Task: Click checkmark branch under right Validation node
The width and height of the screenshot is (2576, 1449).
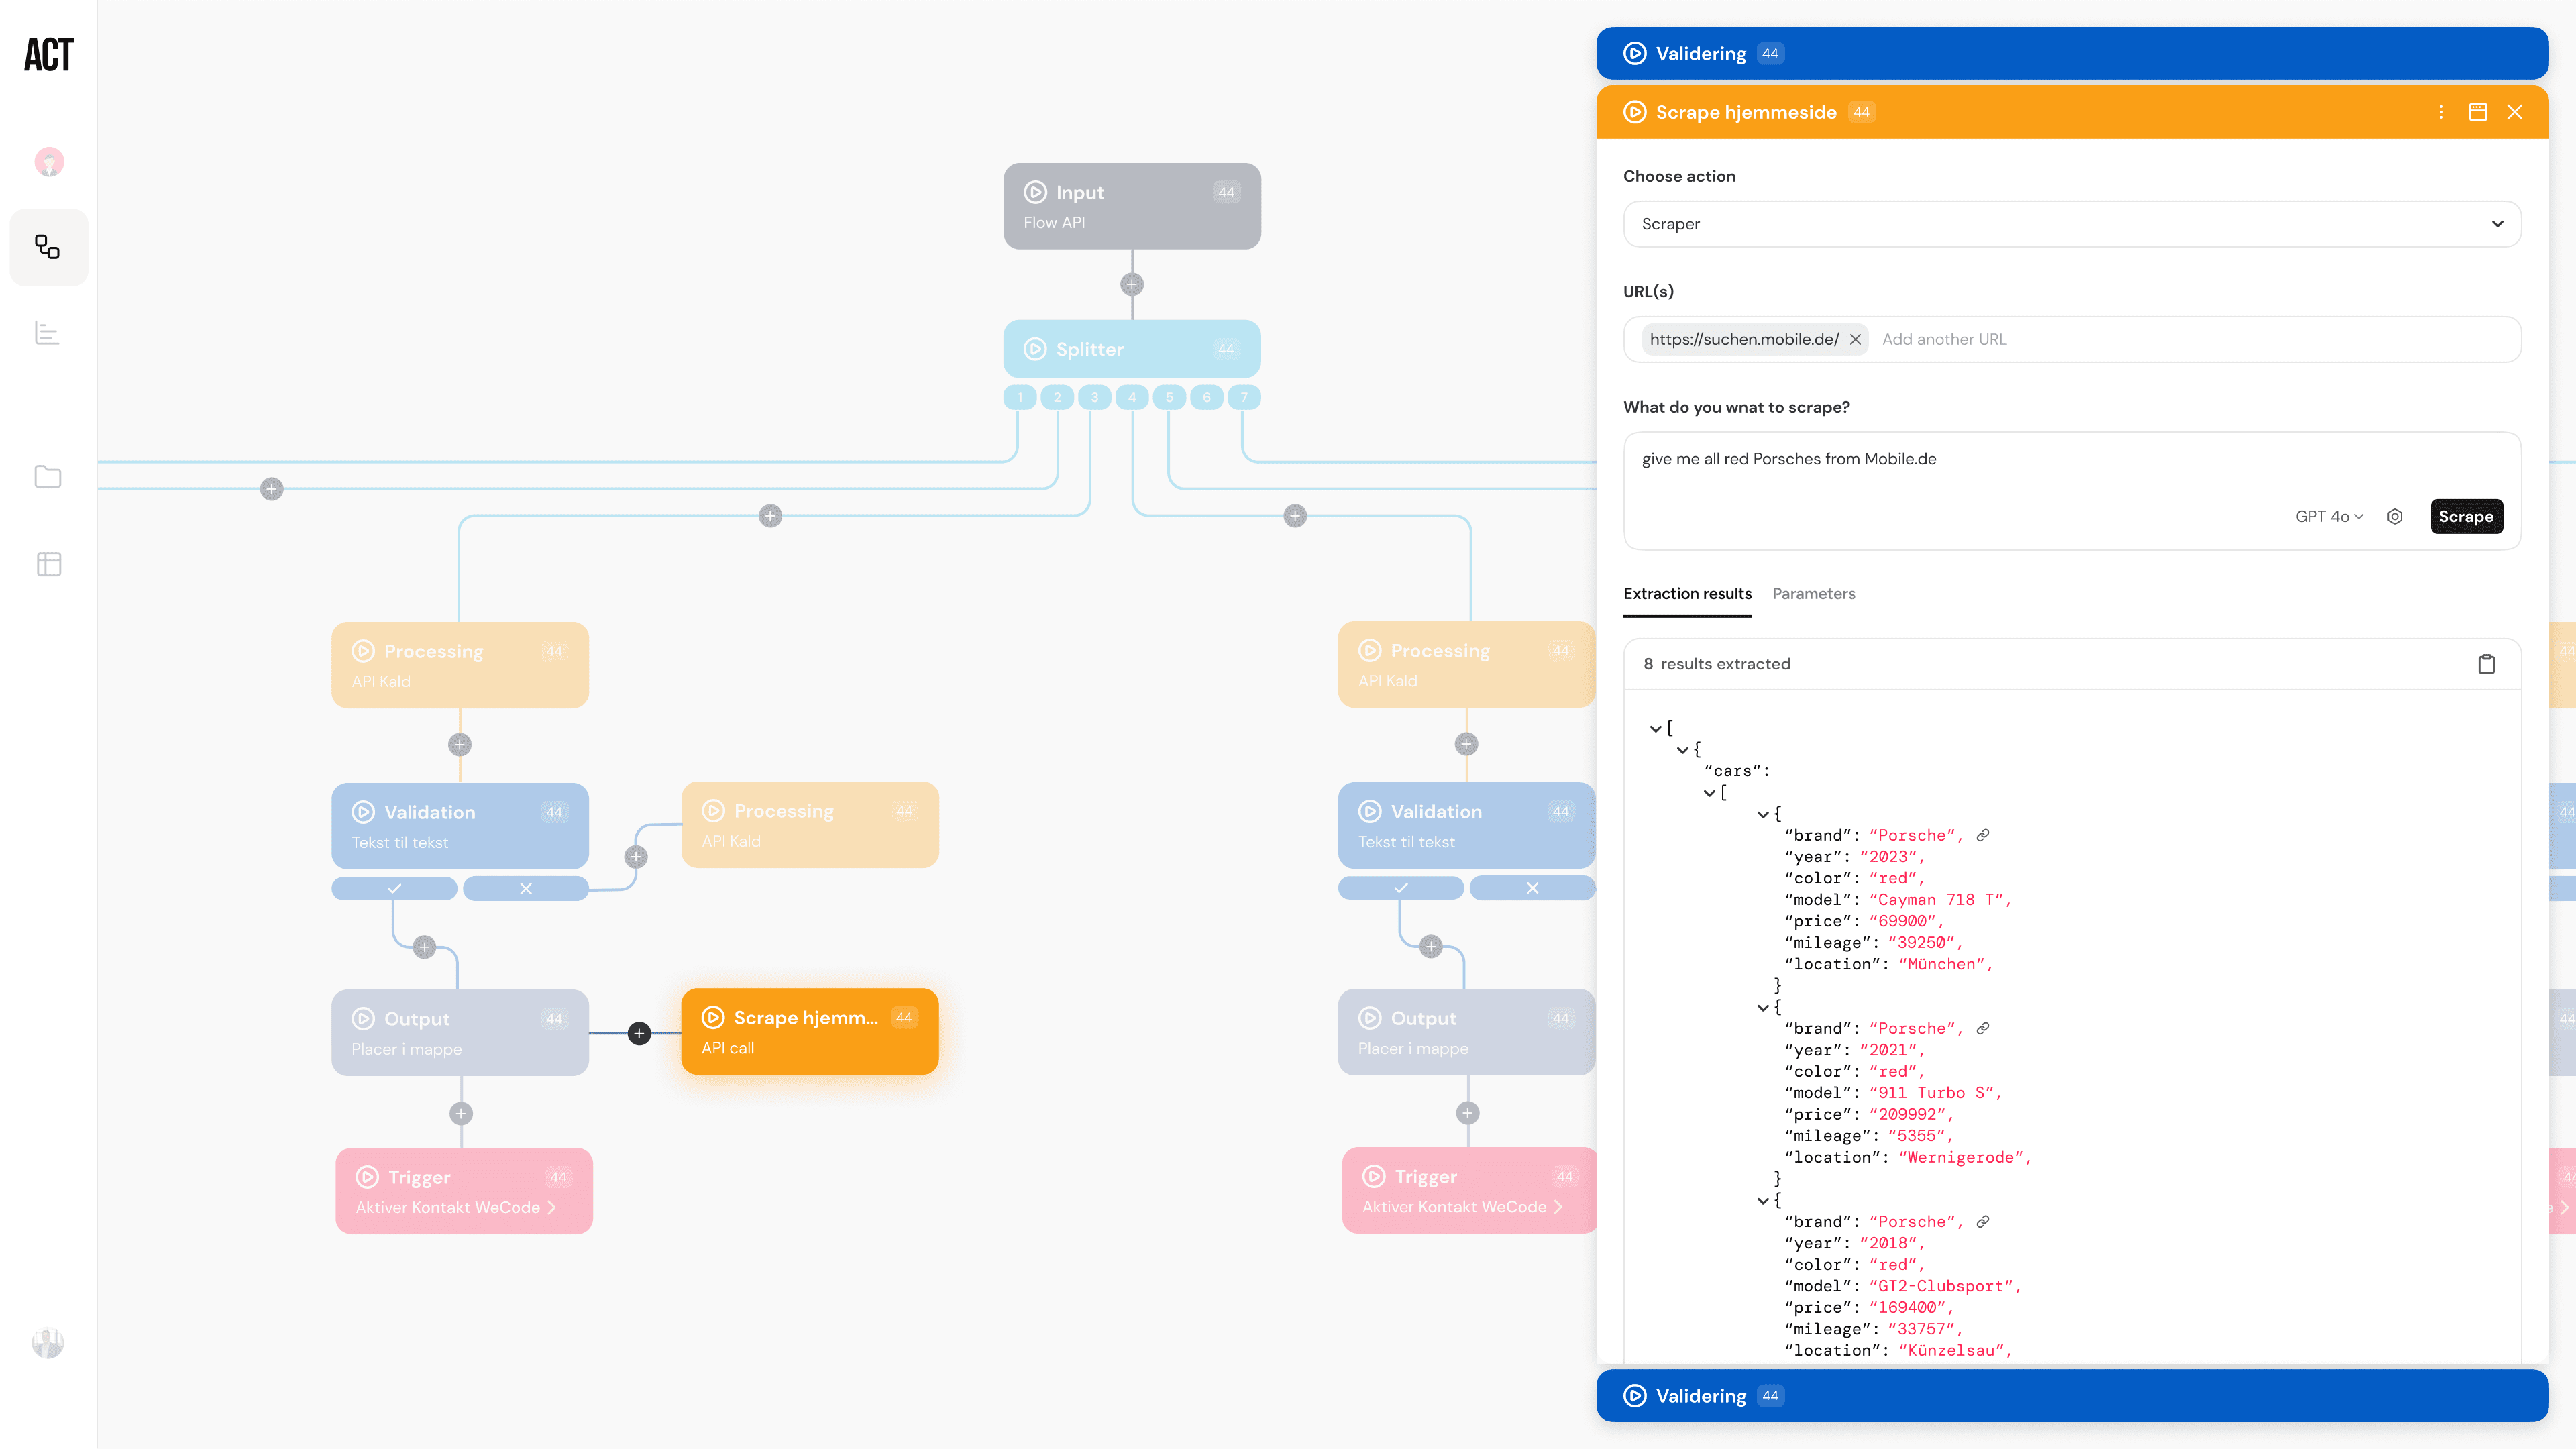Action: pyautogui.click(x=1400, y=888)
